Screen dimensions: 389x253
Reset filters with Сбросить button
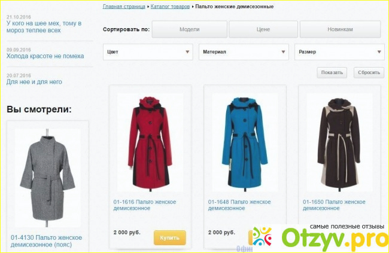tap(369, 72)
